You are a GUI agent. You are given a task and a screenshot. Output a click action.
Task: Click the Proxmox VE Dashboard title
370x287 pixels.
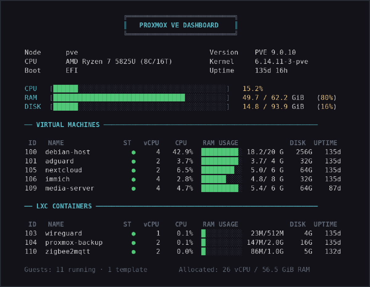coord(179,25)
